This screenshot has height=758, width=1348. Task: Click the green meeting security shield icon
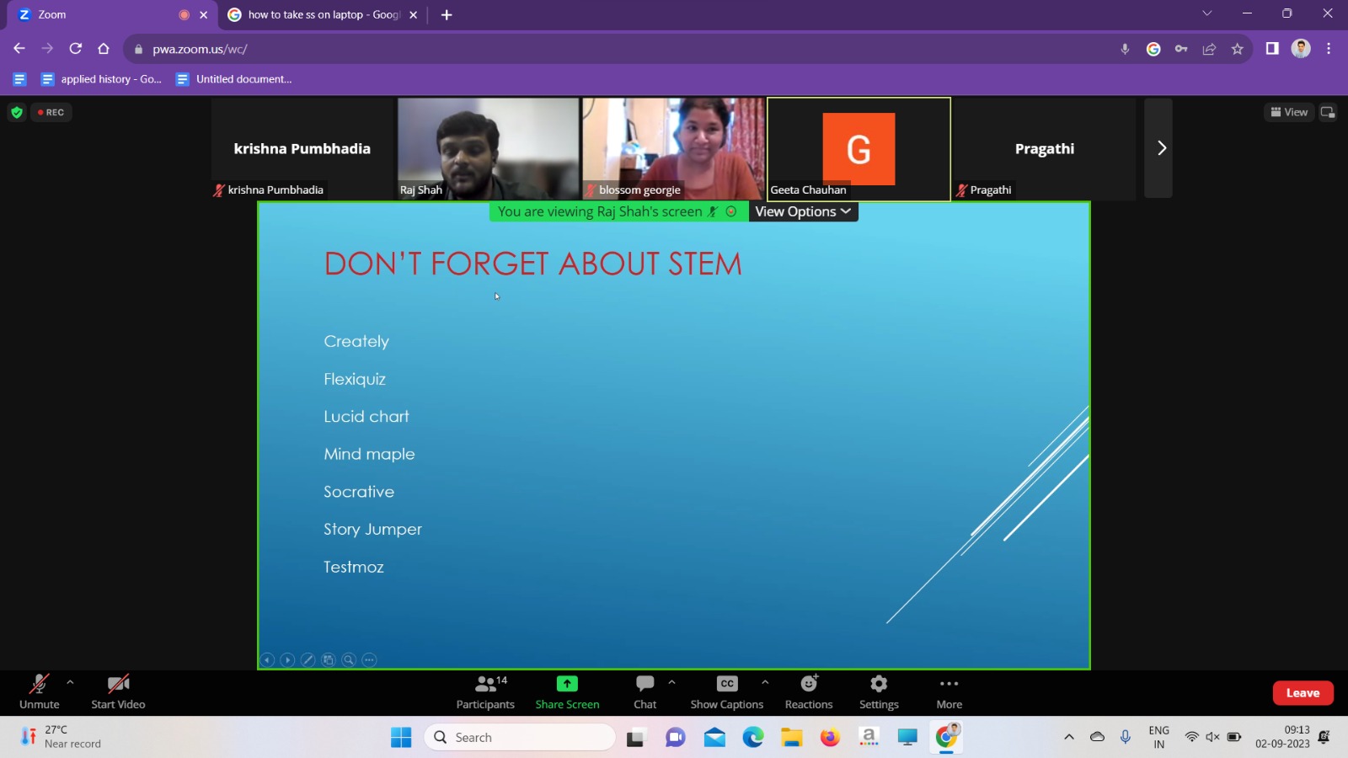pos(17,112)
